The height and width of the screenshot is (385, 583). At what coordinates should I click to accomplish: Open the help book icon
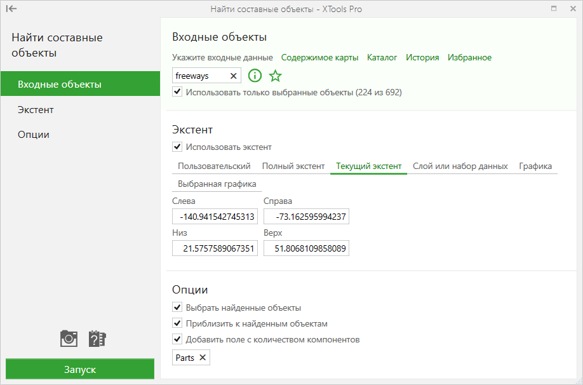tap(97, 339)
